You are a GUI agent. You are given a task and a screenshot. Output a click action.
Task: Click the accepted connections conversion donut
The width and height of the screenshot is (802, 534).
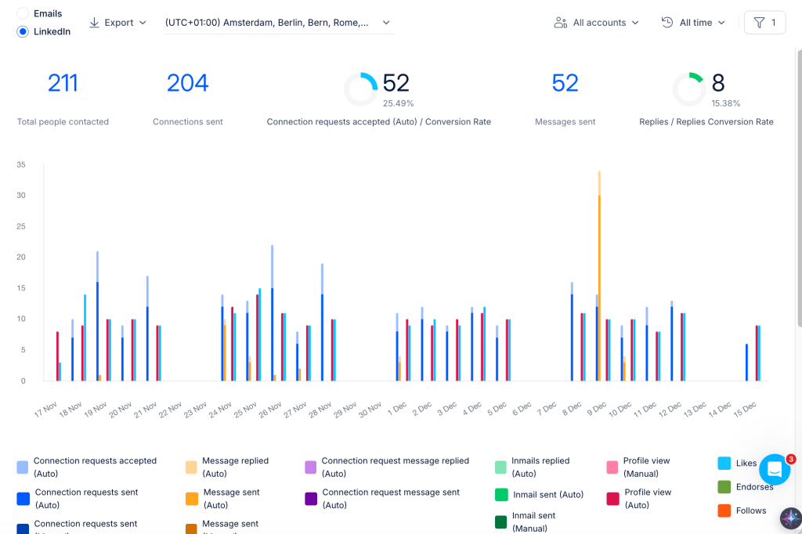point(360,89)
